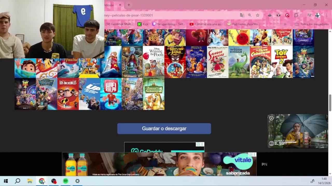Close the floating umbrella video ad
Screen dimensions: 332x186
coord(271,118)
